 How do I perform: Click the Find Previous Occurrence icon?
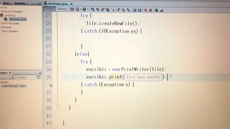[97, 10]
